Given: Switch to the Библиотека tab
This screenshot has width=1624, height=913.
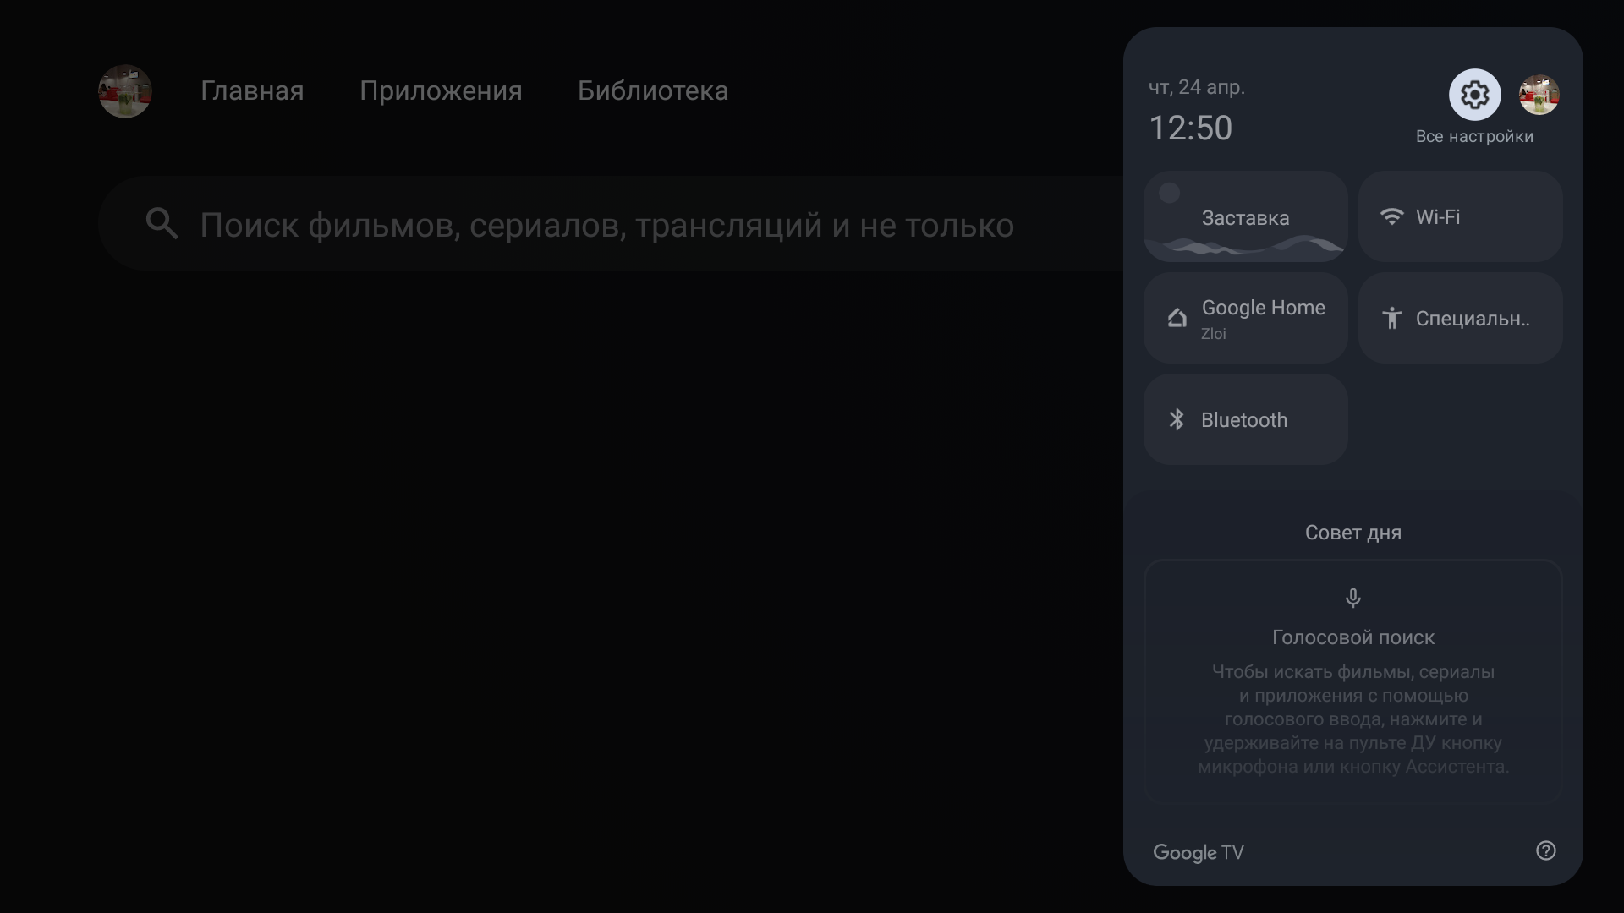Looking at the screenshot, I should pyautogui.click(x=652, y=90).
